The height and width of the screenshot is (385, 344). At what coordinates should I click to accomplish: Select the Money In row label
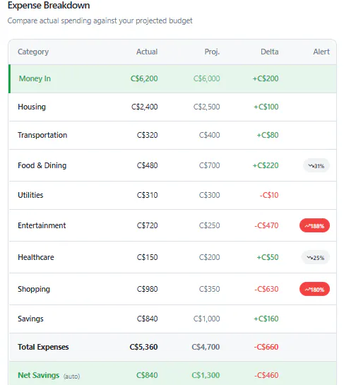pos(35,78)
